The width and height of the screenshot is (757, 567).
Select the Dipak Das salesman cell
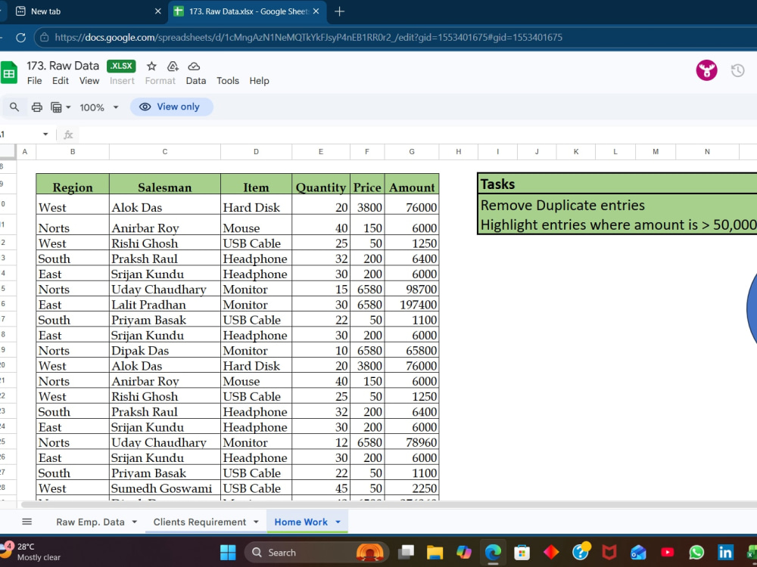point(164,351)
